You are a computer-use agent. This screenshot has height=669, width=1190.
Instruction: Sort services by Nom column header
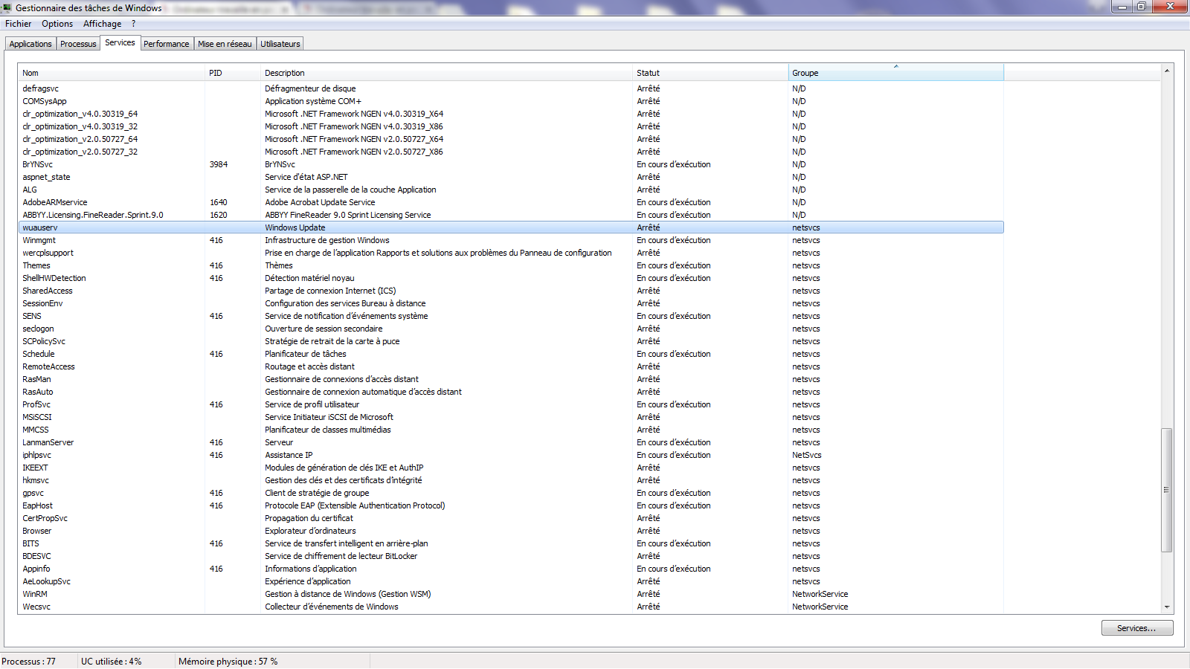click(112, 73)
